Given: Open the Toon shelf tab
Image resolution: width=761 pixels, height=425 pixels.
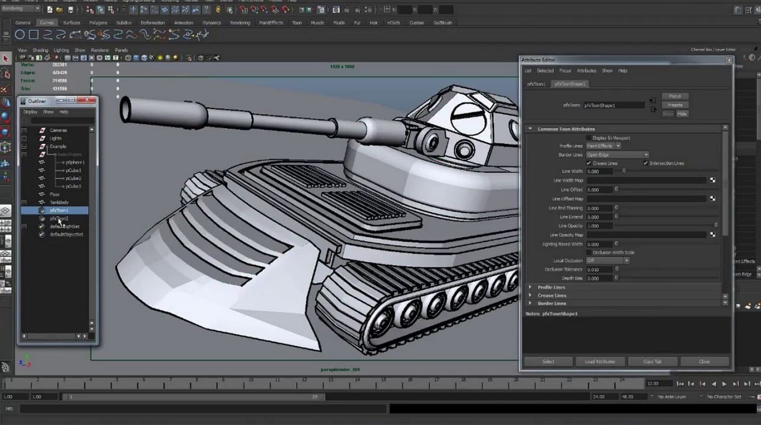Looking at the screenshot, I should click(x=297, y=23).
